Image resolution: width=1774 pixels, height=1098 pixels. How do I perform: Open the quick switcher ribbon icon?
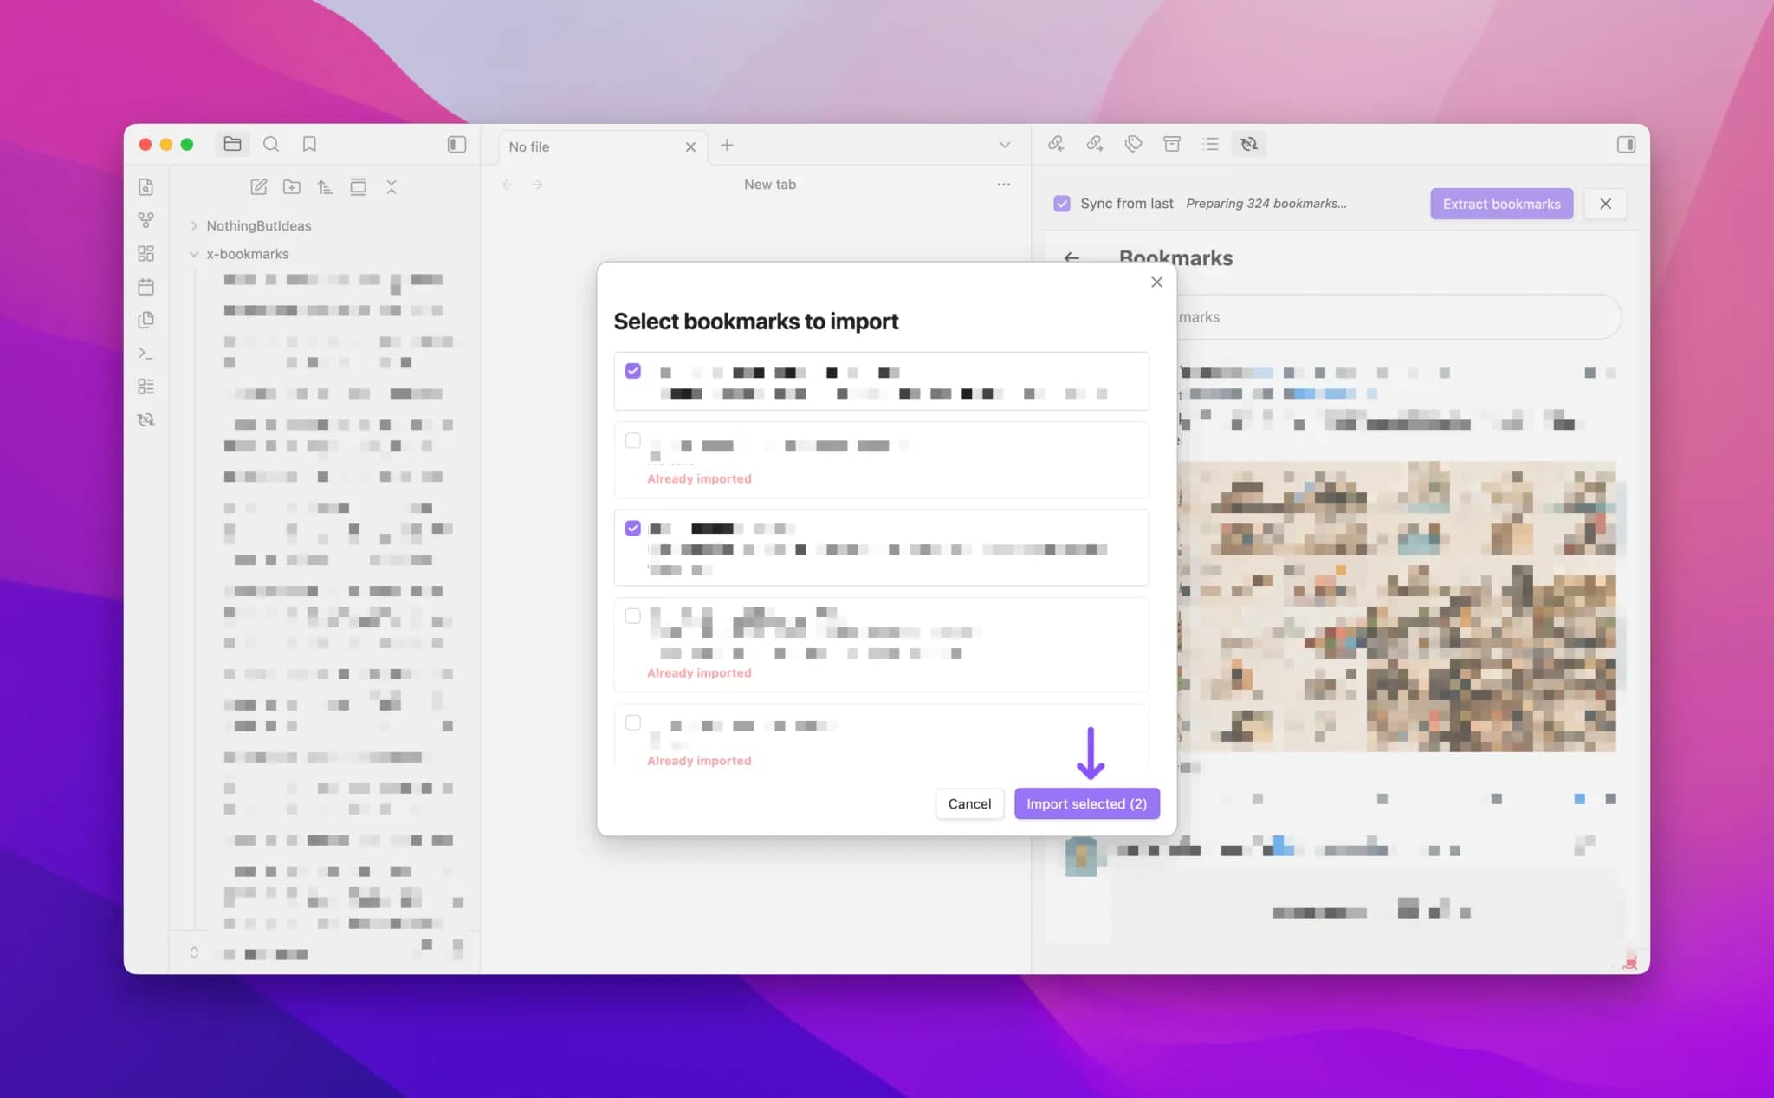point(146,187)
